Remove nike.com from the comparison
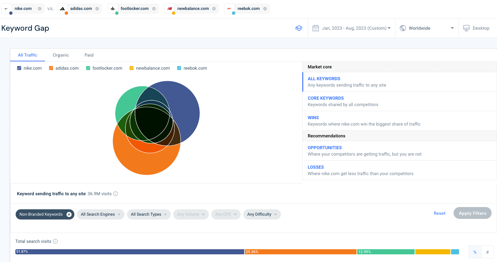497x262 pixels. point(40,9)
